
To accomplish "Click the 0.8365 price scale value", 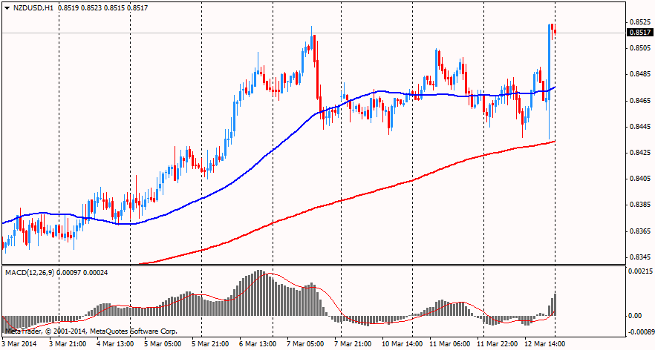I will point(639,231).
